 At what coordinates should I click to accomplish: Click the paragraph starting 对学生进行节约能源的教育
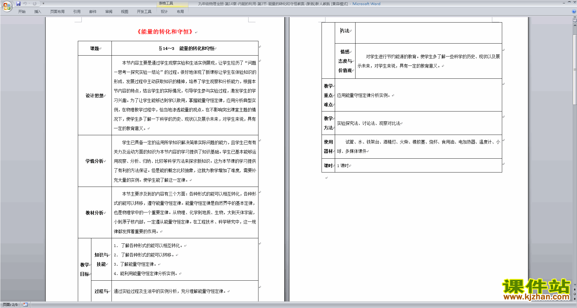point(429,61)
